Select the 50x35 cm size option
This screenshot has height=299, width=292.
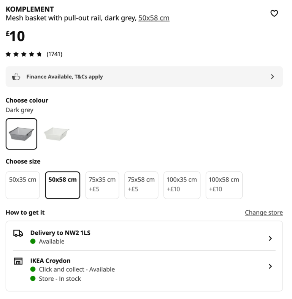click(23, 185)
